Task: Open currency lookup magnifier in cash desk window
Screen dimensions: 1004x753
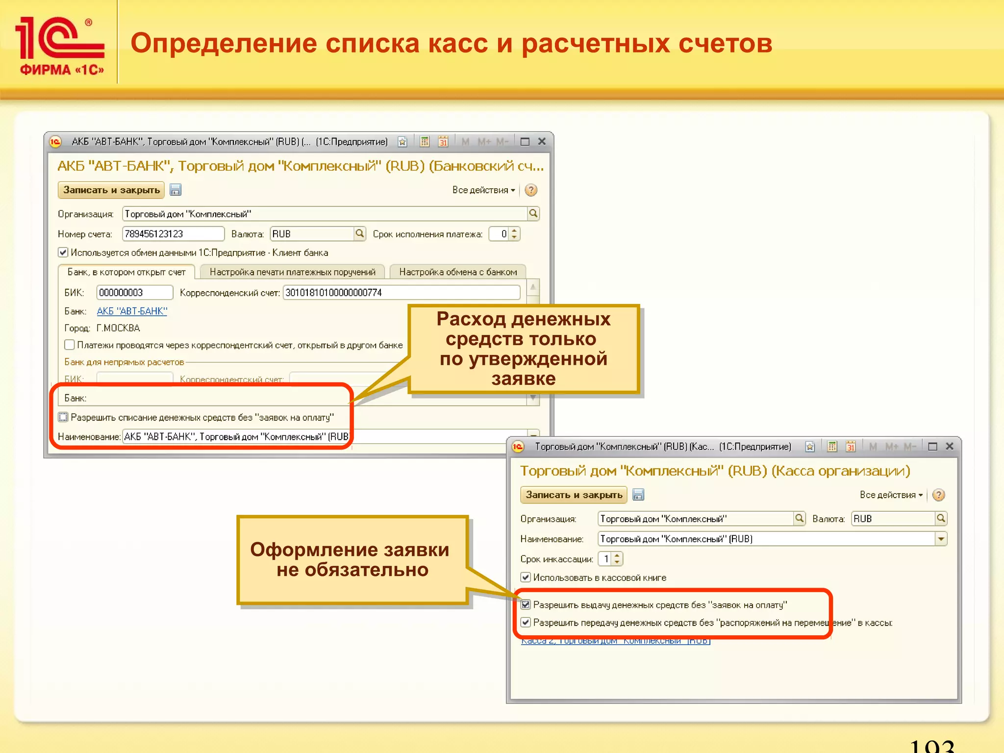Action: (x=941, y=519)
